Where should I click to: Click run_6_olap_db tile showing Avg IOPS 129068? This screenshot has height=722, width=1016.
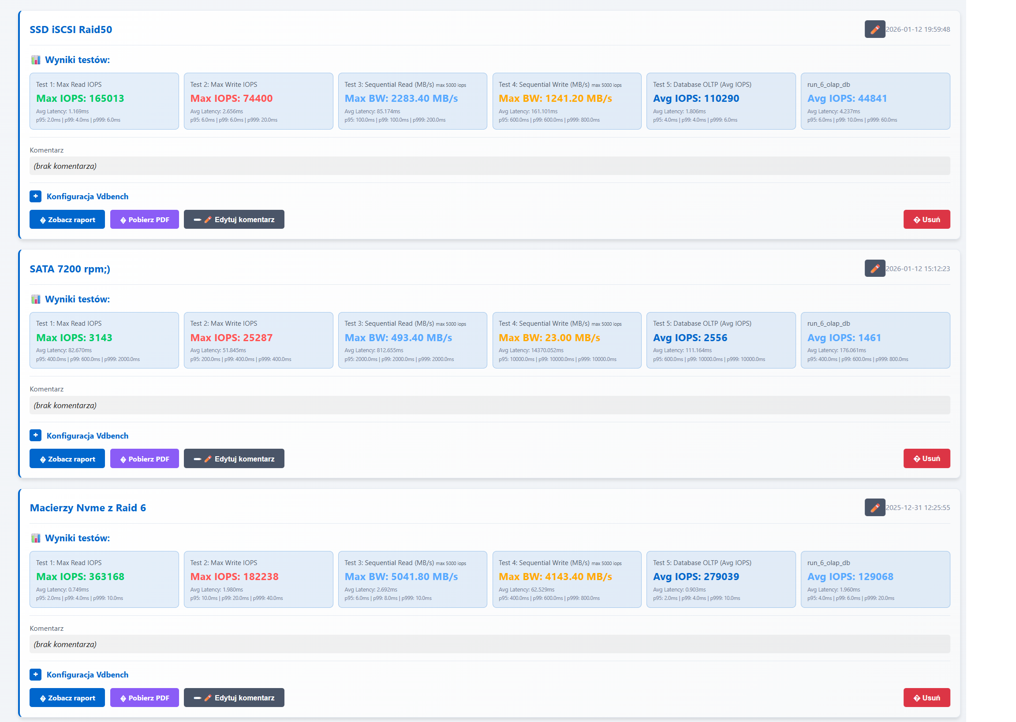874,579
